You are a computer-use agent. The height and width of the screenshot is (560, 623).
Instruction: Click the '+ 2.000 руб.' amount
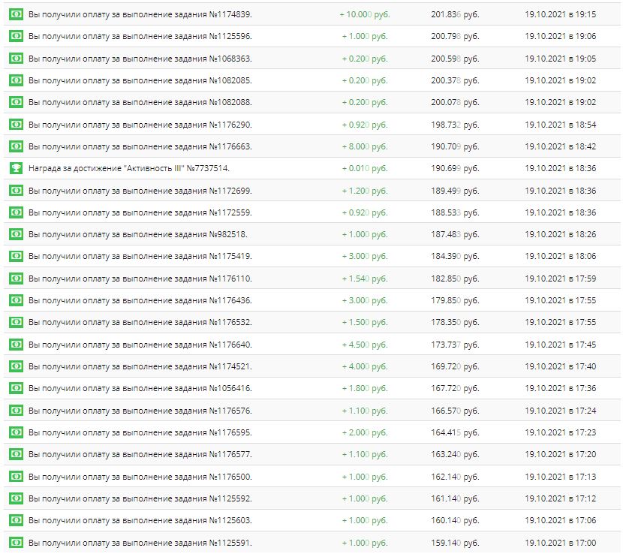point(365,432)
